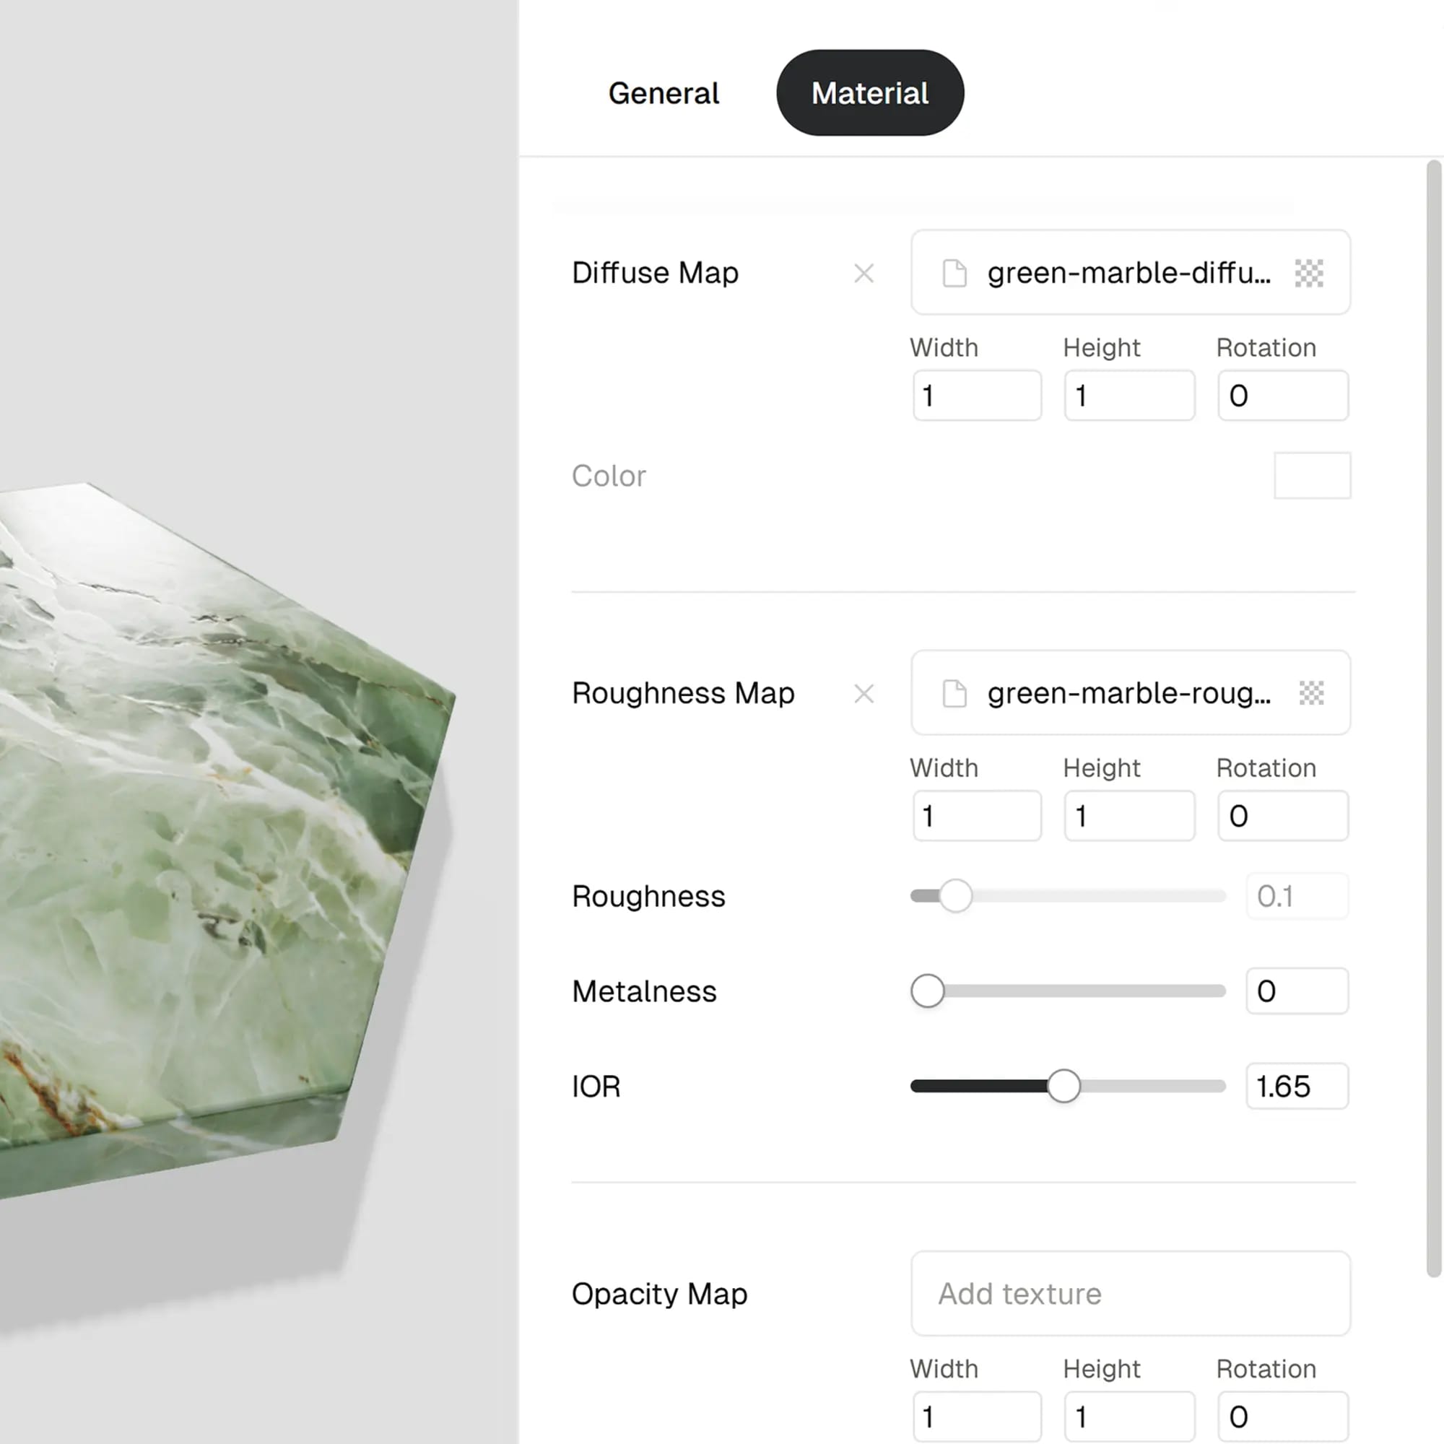Remove the green-marble diffuse texture

coord(864,273)
